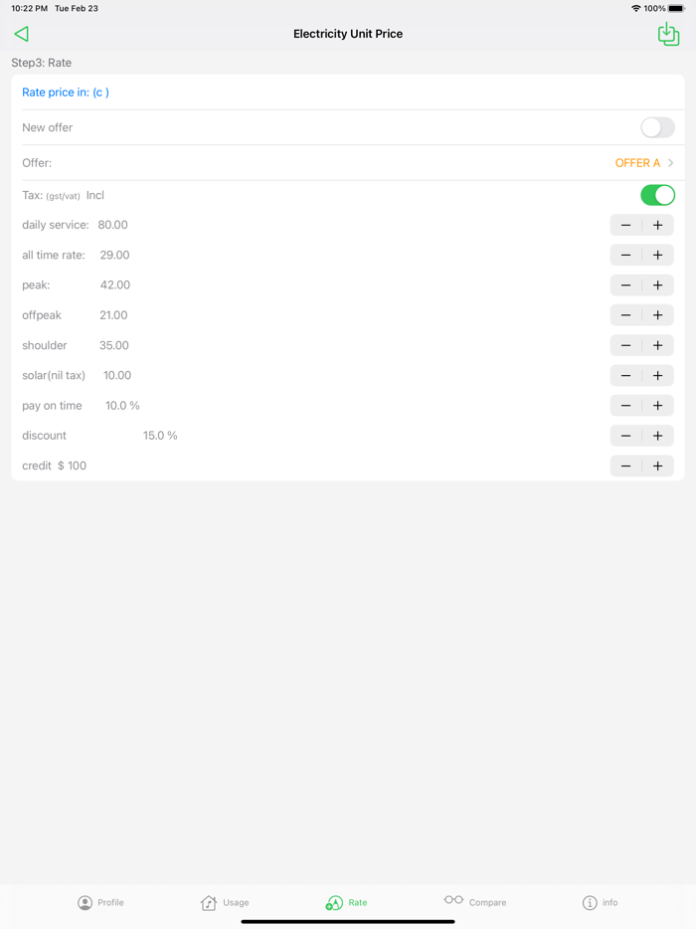Tap the Rate price in: (c) link
This screenshot has width=696, height=929.
(65, 92)
